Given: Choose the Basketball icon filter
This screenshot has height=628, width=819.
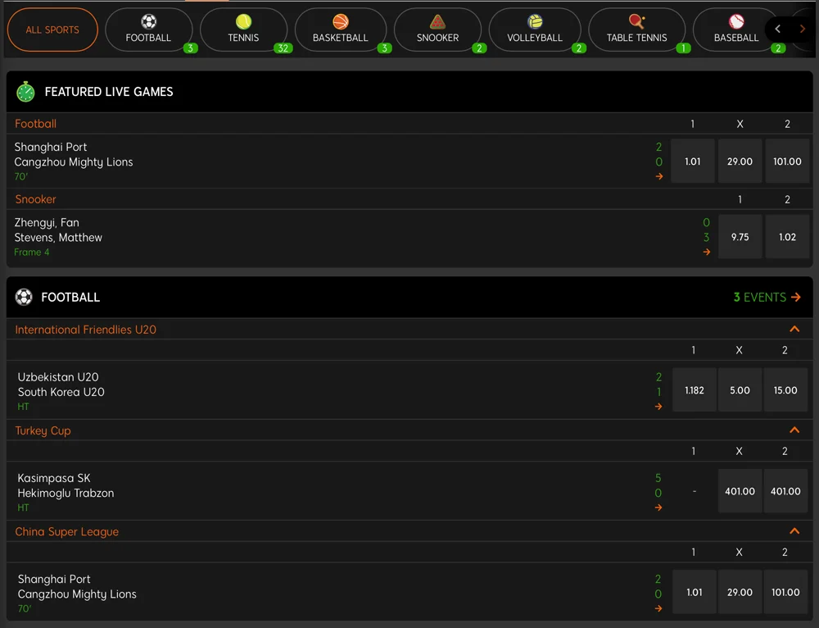Looking at the screenshot, I should (x=341, y=22).
